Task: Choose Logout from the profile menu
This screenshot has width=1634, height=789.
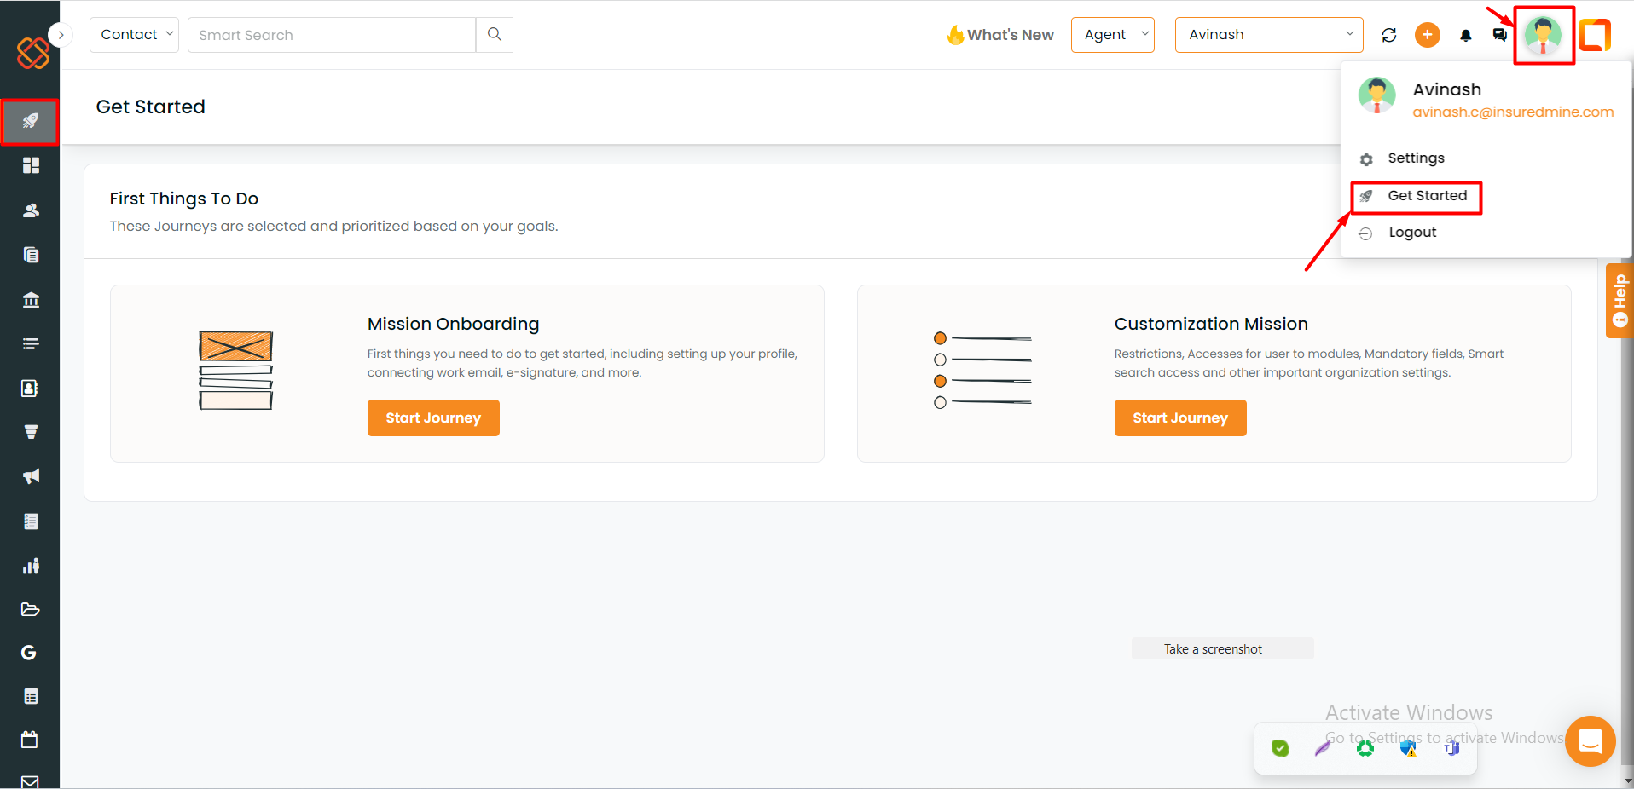Action: (x=1412, y=233)
